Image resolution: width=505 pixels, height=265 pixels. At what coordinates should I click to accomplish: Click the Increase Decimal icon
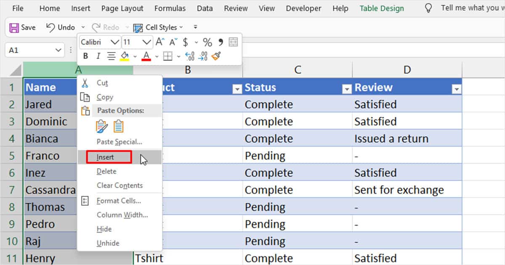[x=189, y=56]
